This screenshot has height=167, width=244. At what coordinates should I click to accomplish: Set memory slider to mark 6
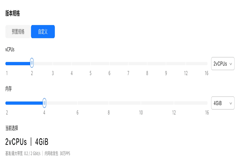pos(77,103)
